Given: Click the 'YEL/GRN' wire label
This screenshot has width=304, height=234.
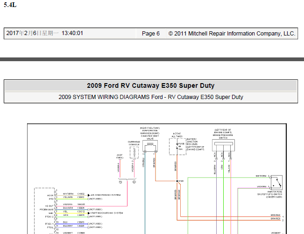Looking at the screenshot, I should [68, 197].
